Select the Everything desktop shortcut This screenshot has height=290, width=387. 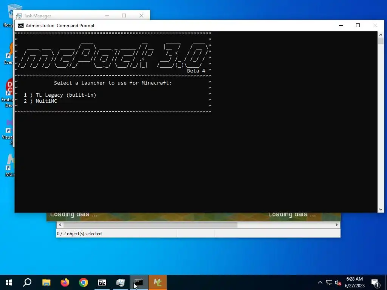[x=9, y=53]
